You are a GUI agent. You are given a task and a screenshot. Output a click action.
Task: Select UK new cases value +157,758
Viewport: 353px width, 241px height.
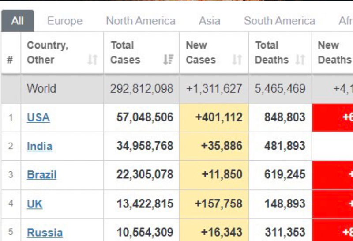[x=219, y=204]
